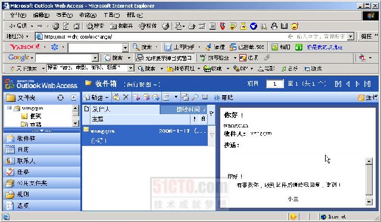Open the search magnifier in OWA toolbar
The height and width of the screenshot is (222, 381).
click(195, 98)
